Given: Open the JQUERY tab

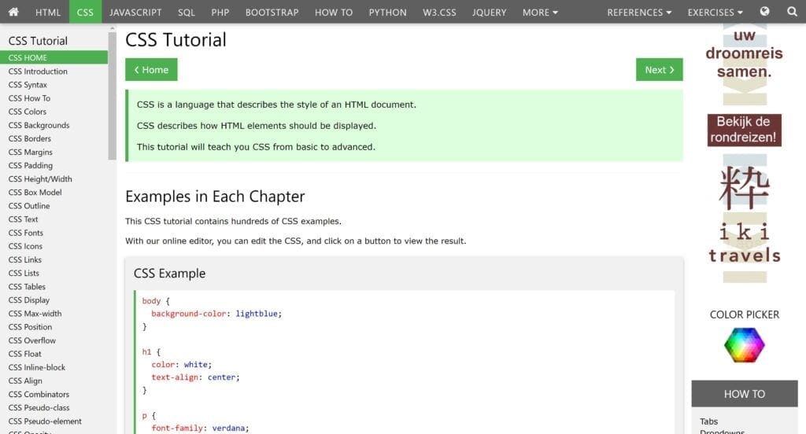Looking at the screenshot, I should [x=490, y=12].
